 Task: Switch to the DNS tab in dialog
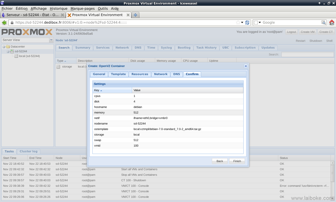click(x=177, y=74)
